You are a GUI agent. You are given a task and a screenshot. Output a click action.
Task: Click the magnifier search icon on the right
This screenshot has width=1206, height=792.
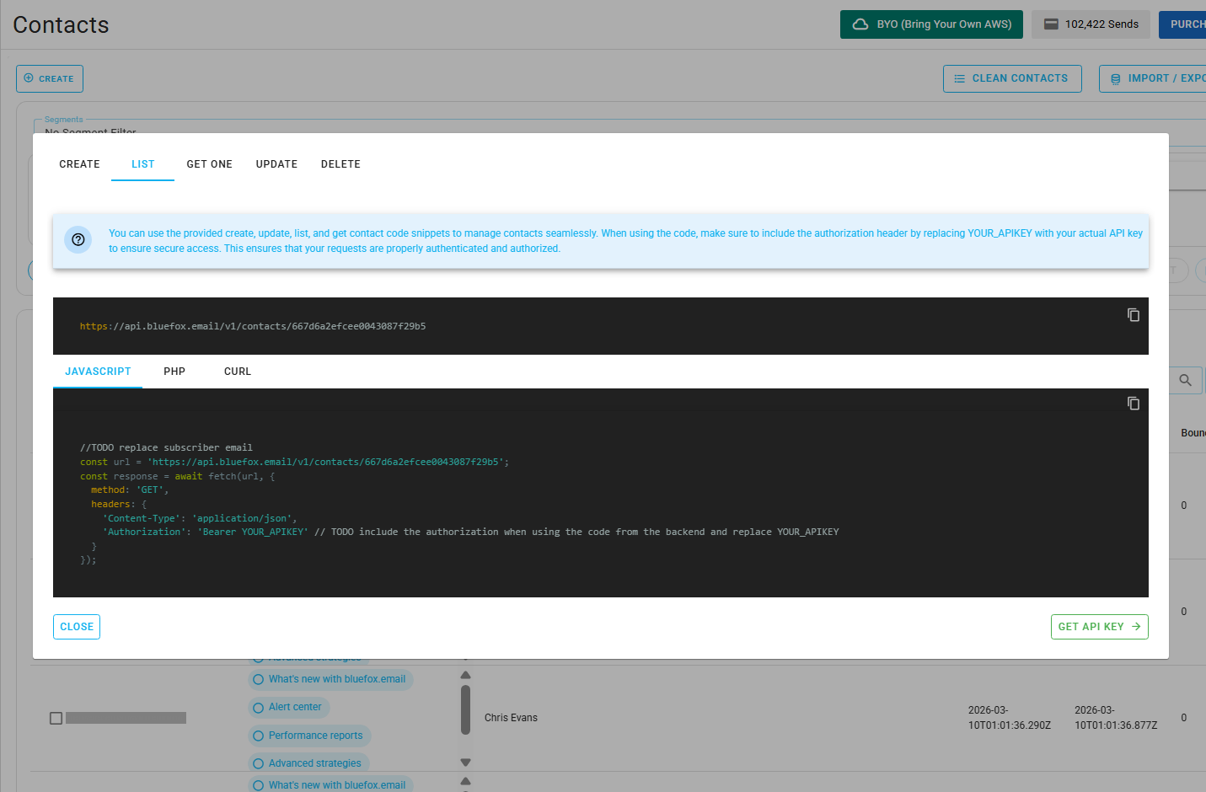coord(1185,380)
